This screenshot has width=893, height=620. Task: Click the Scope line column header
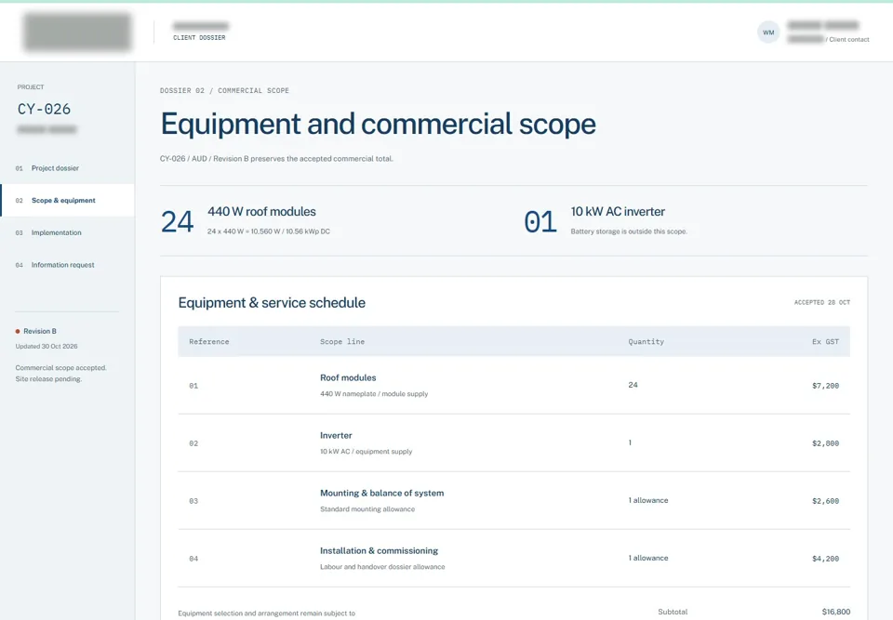[342, 341]
